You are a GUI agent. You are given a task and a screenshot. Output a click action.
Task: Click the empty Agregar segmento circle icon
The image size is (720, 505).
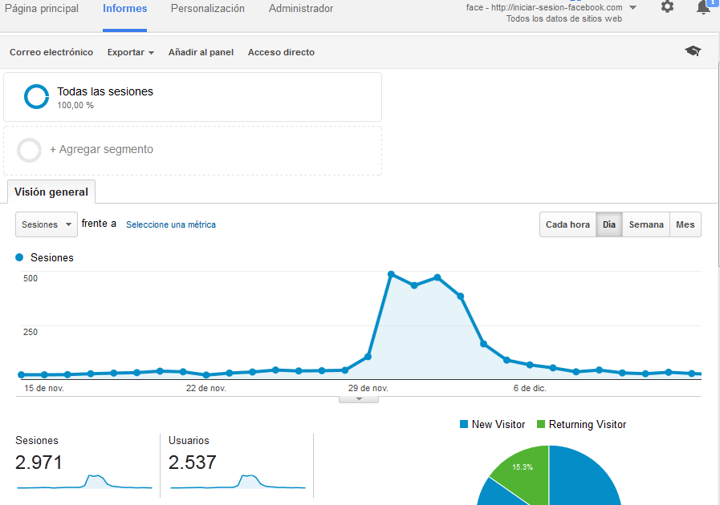tap(30, 150)
